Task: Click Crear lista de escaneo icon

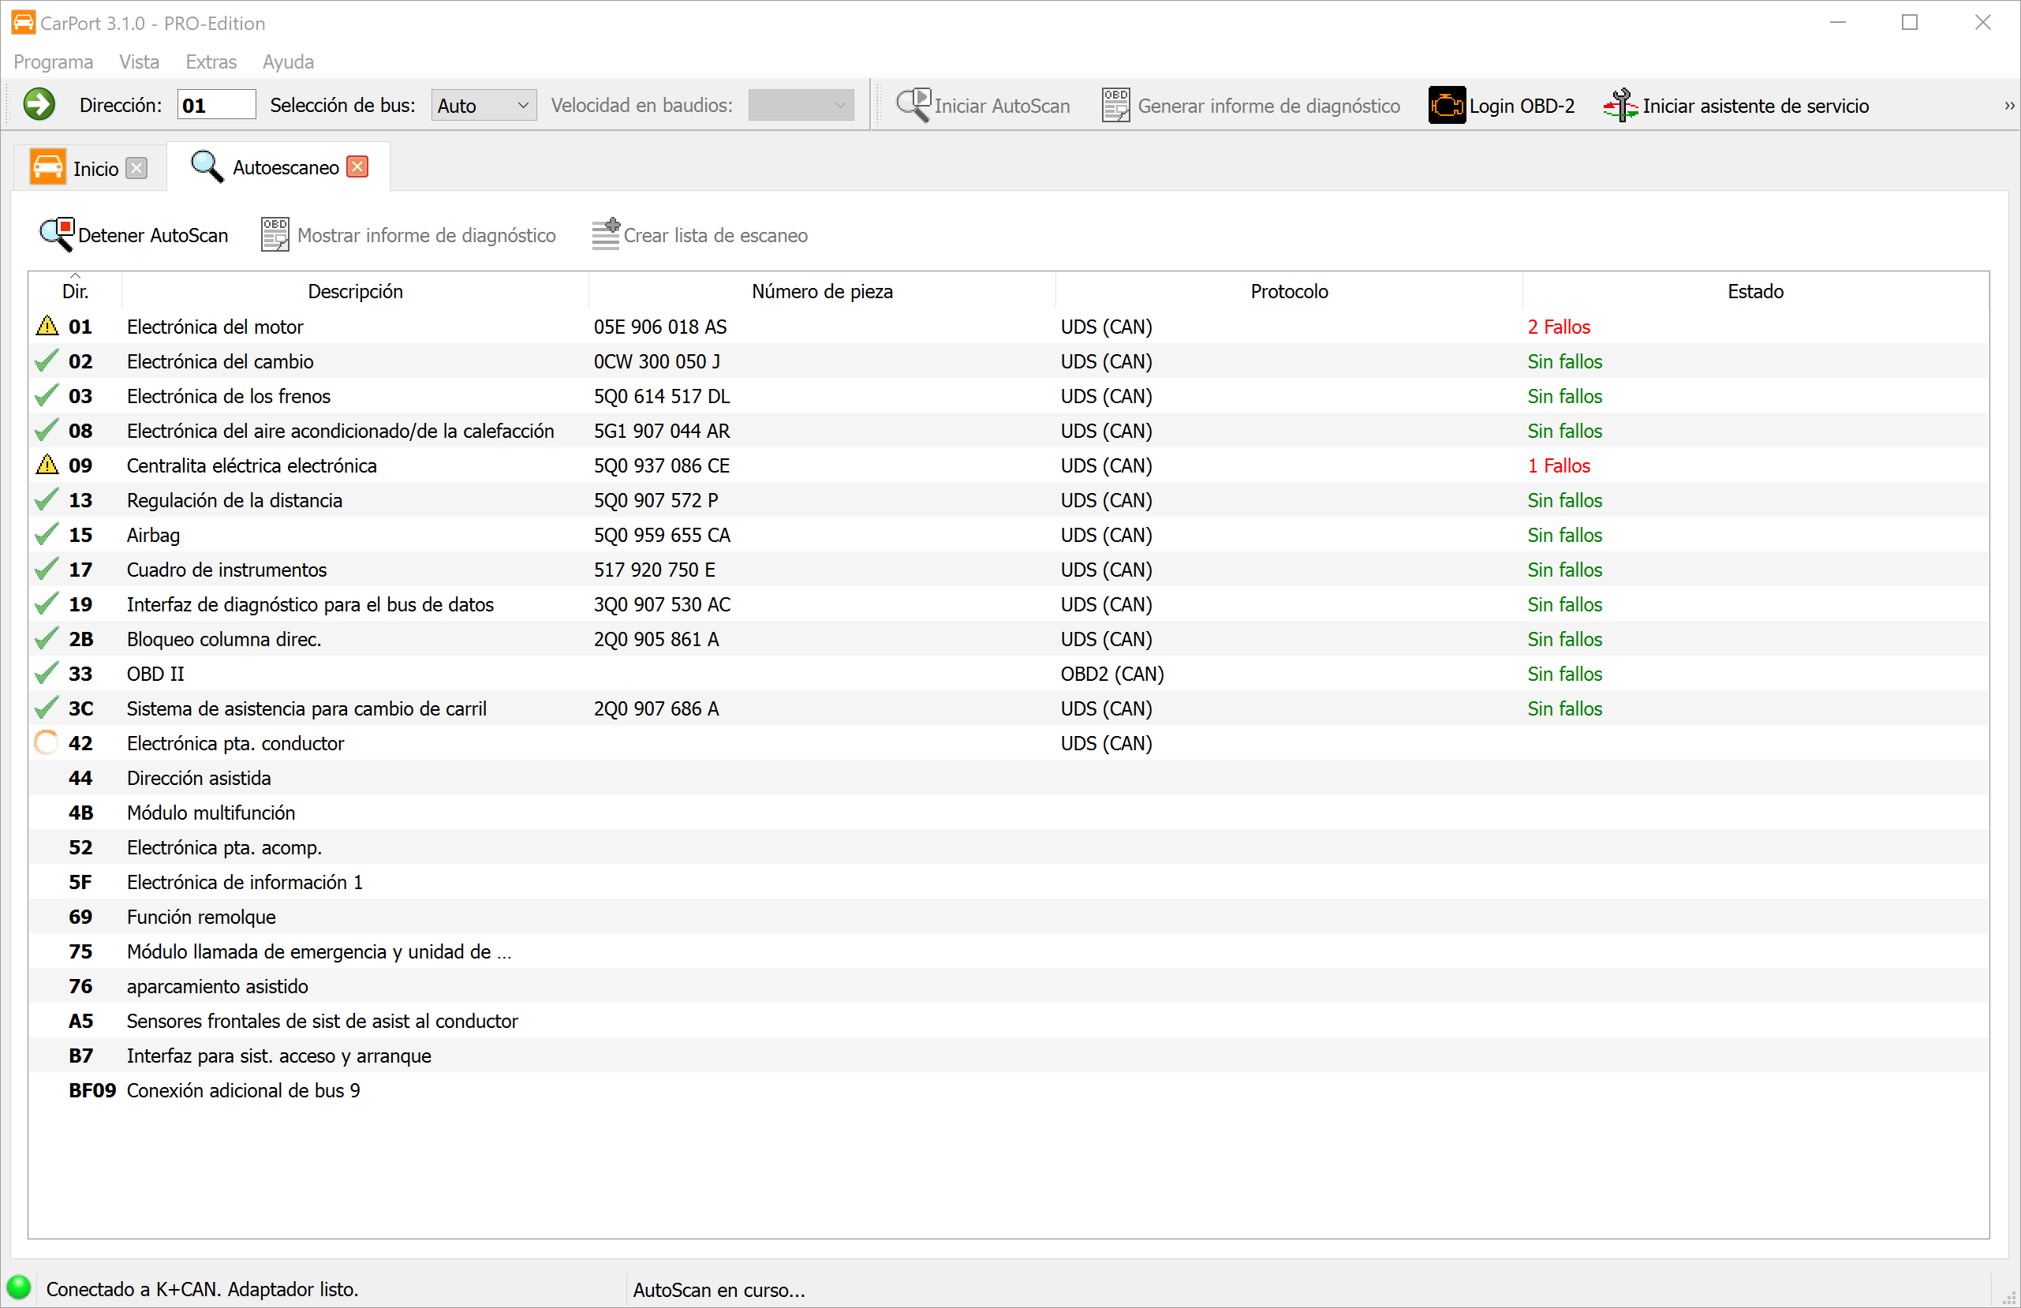Action: pos(606,235)
